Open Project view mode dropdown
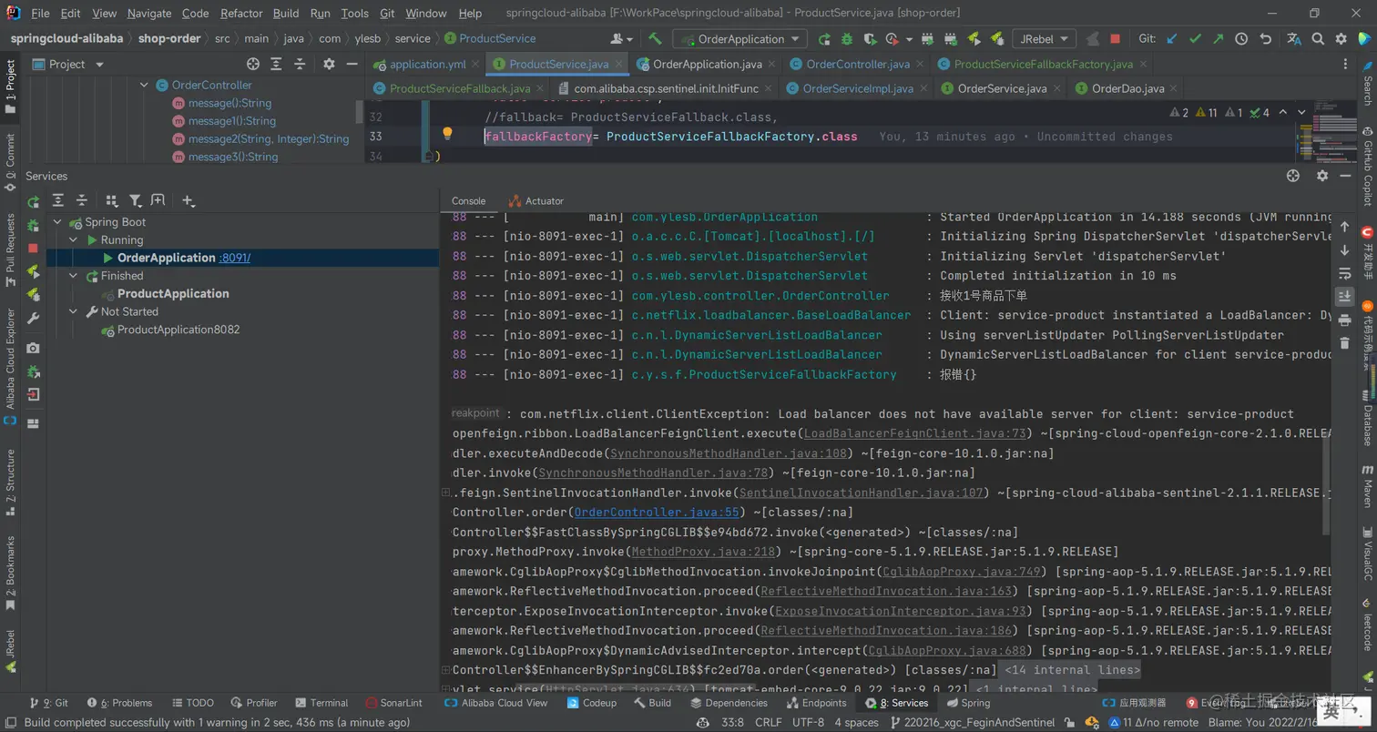This screenshot has width=1377, height=732. click(68, 64)
